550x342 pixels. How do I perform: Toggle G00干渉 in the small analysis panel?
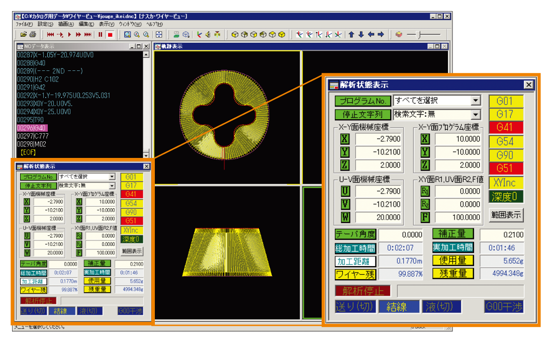tap(131, 311)
